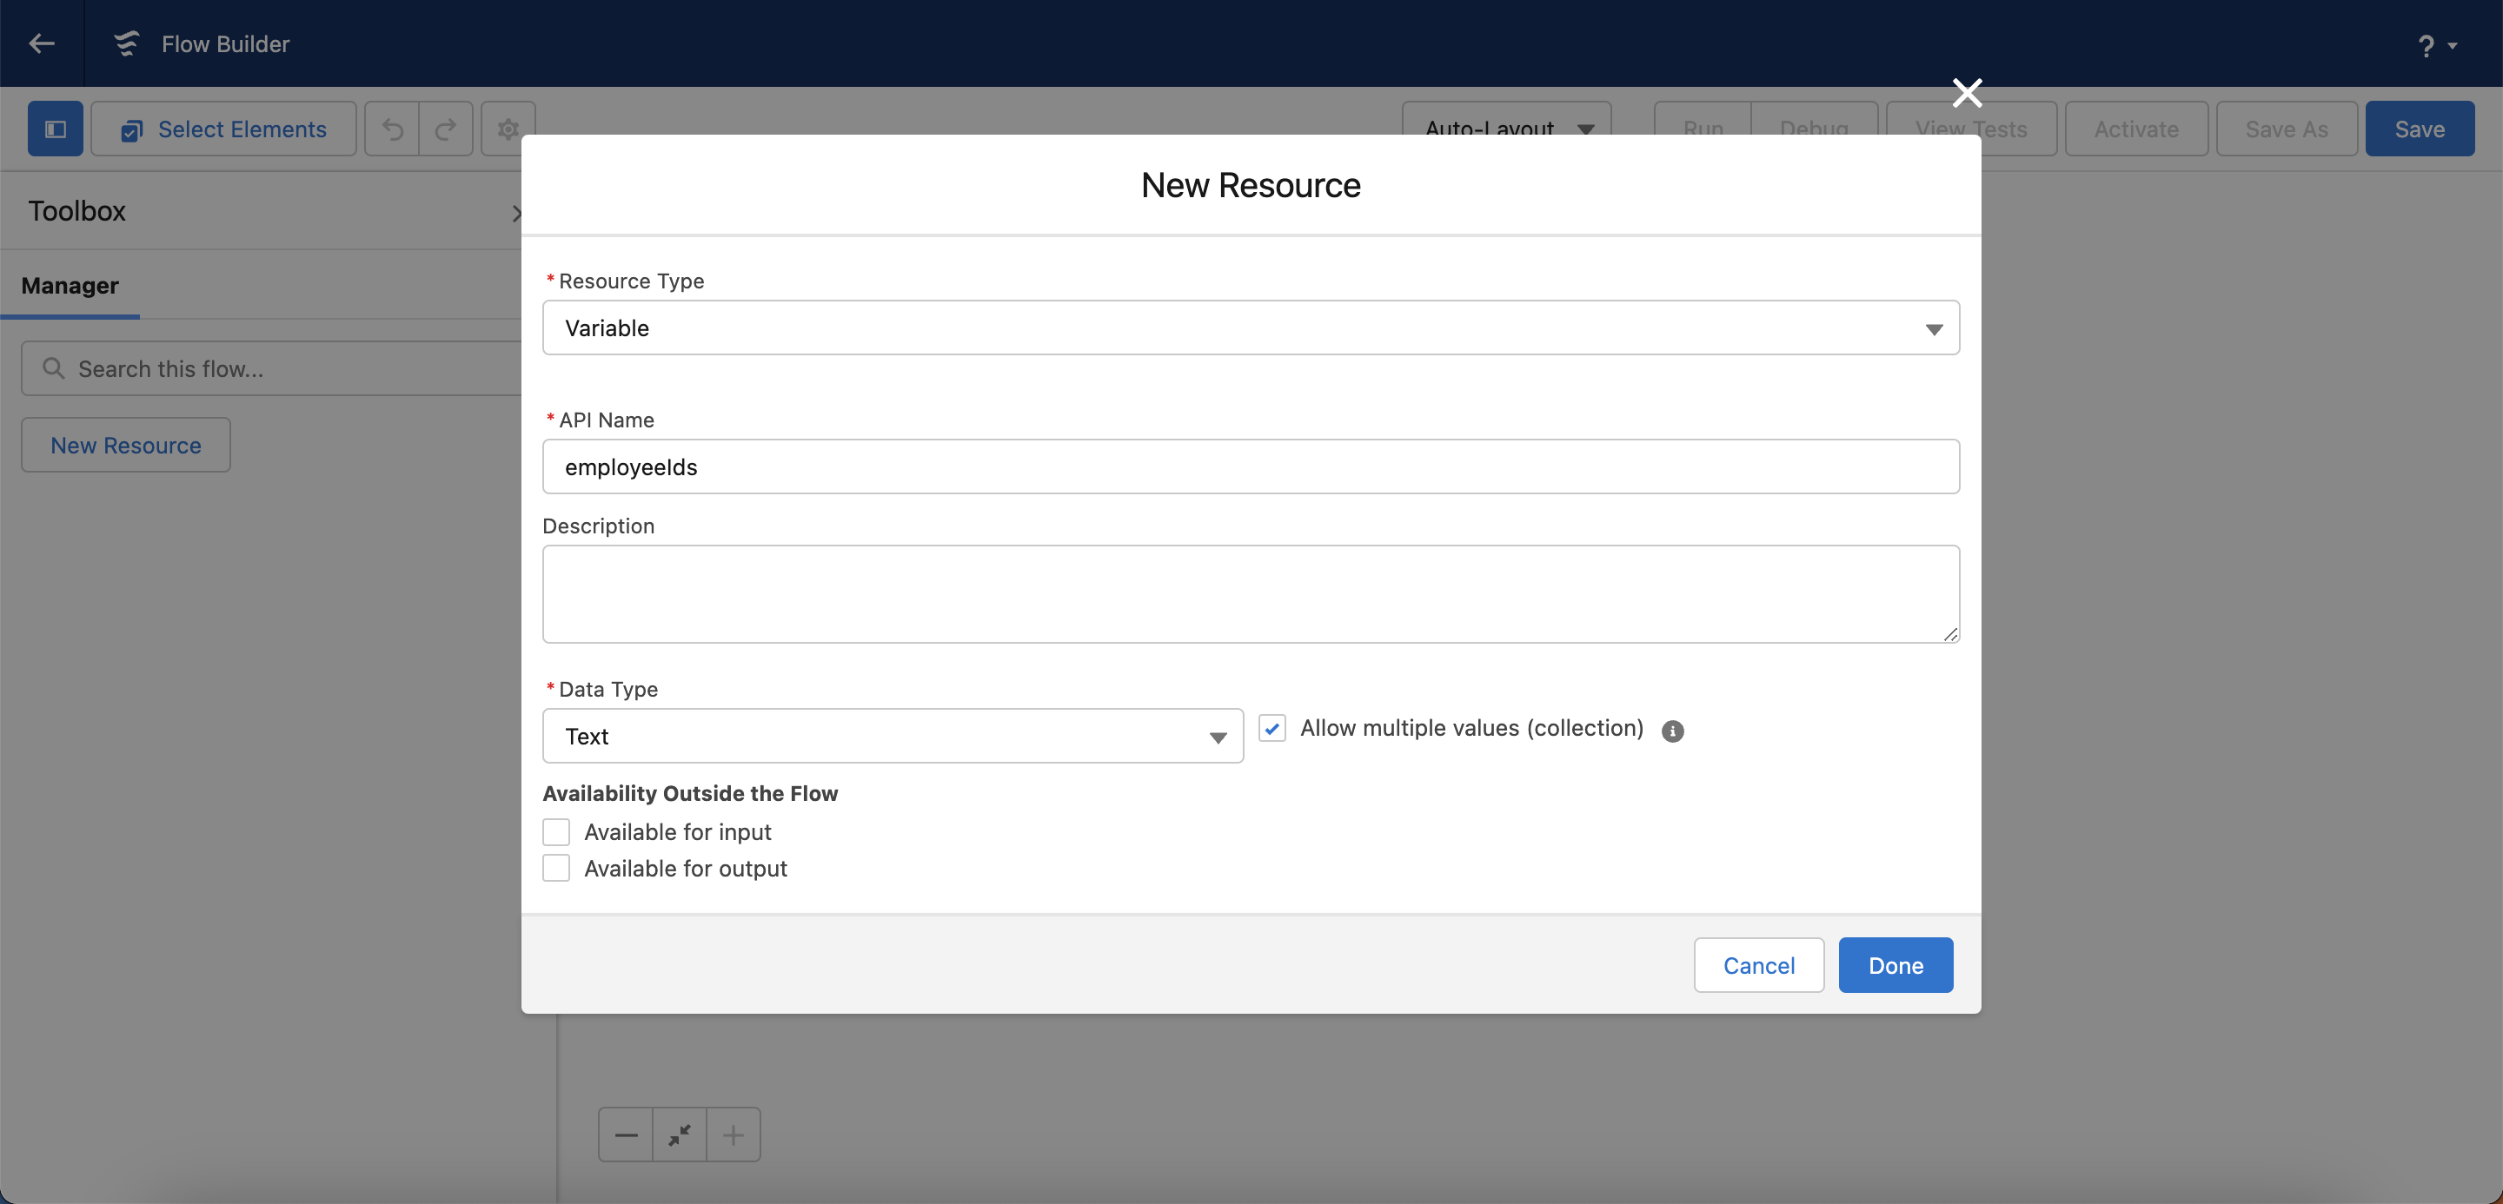Click the Done button
Screen dimensions: 2503x1204
[1895, 965]
